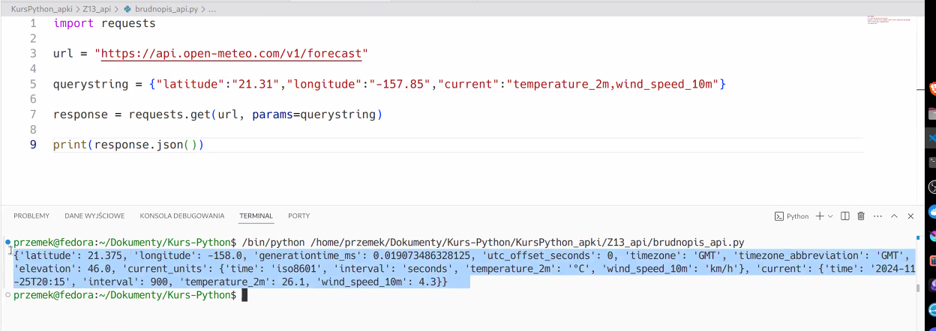Click 'print' on line 9
Image resolution: width=936 pixels, height=331 pixels.
tap(70, 145)
